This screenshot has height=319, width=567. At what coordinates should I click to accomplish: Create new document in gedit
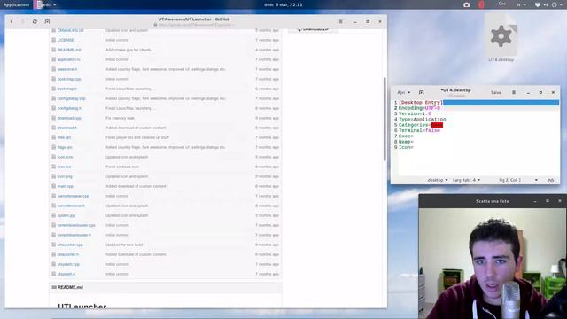pyautogui.click(x=422, y=93)
